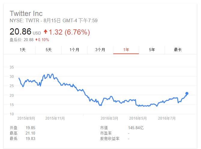This screenshot has height=149, width=201.
Task: Click the 20.86 current price
Action: click(x=20, y=32)
